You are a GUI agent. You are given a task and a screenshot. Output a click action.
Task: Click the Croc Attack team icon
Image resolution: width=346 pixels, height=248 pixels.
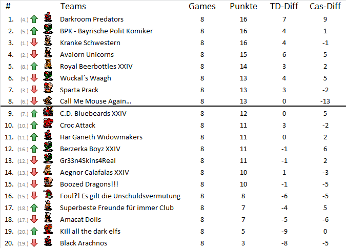click(48, 125)
